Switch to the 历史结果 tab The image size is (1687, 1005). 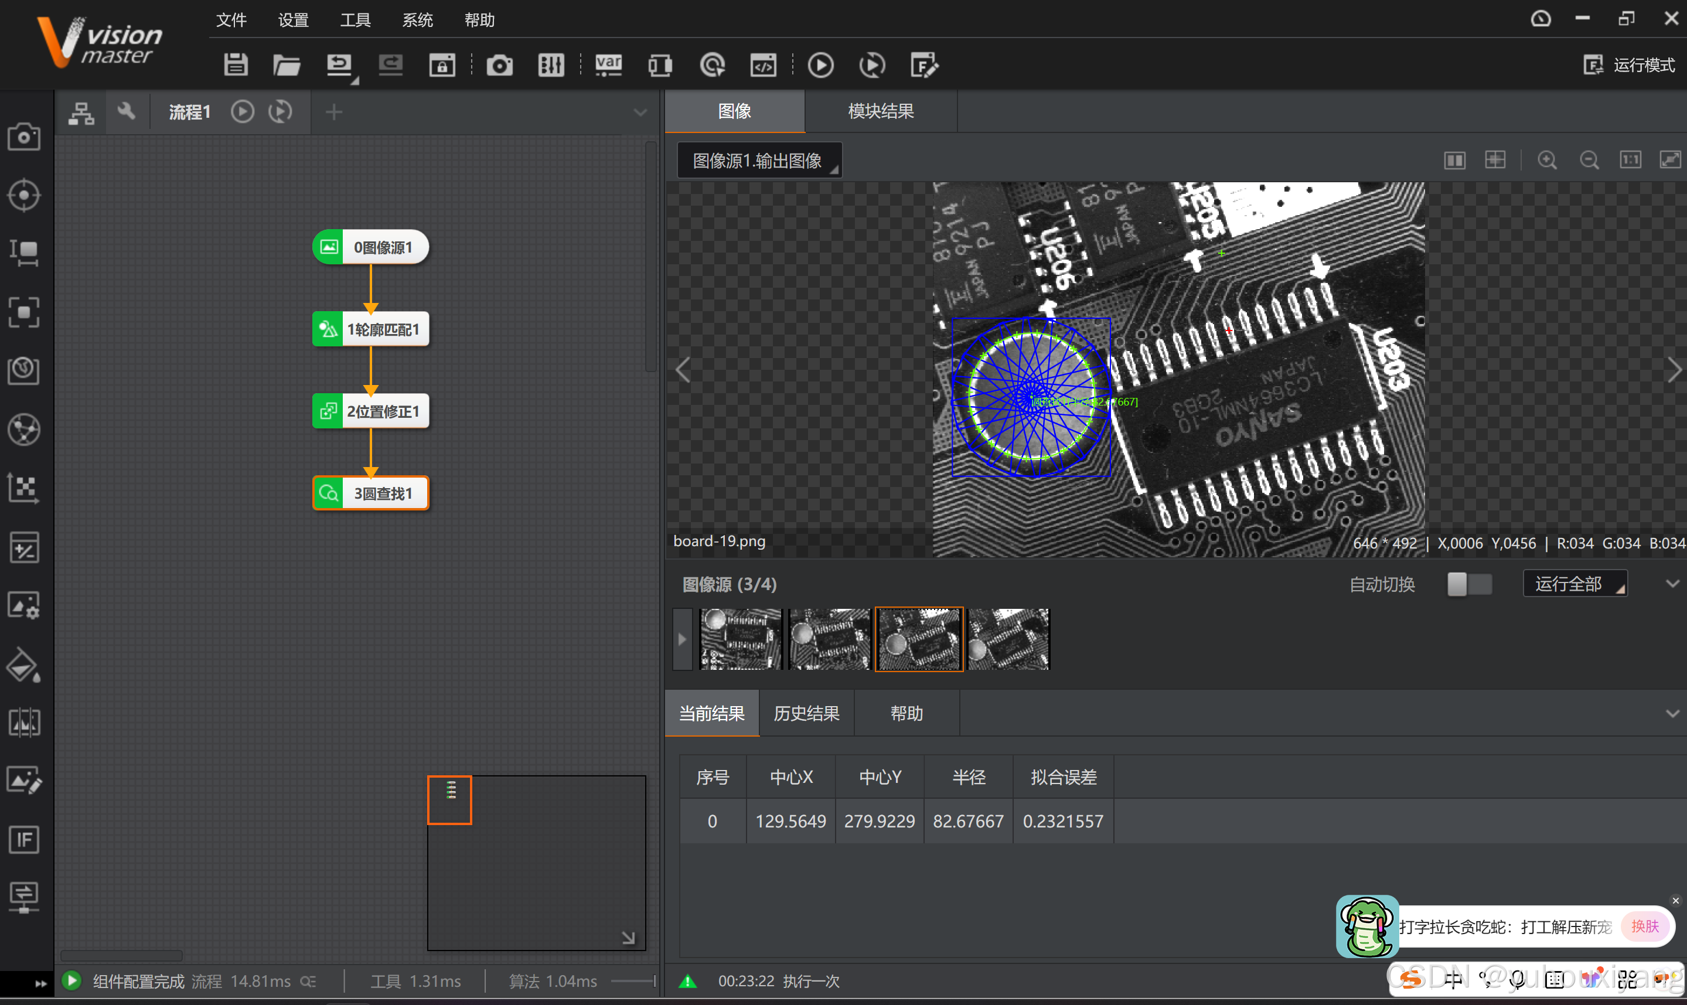(806, 713)
